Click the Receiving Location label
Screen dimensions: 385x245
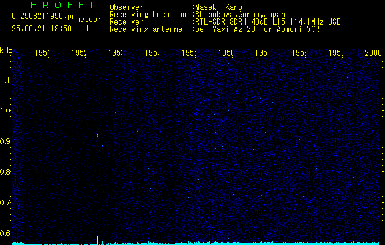click(148, 15)
